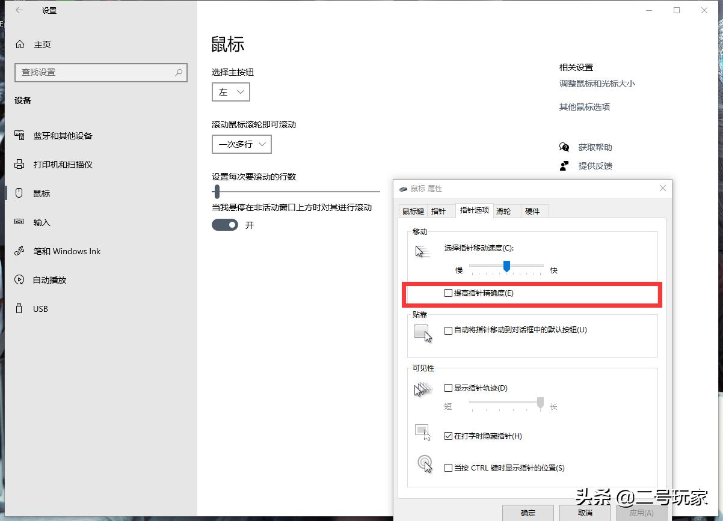
Task: Adjust the pointer speed slider
Action: [507, 266]
